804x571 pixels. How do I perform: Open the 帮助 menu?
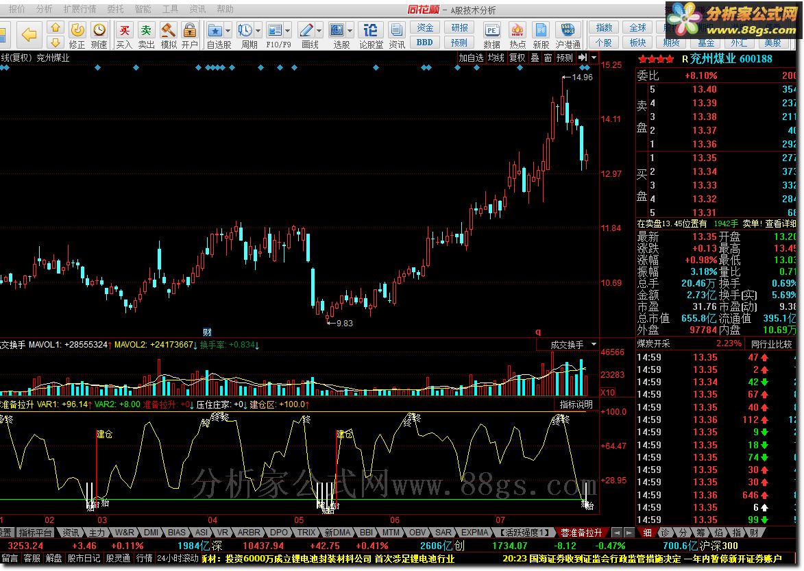(x=225, y=9)
